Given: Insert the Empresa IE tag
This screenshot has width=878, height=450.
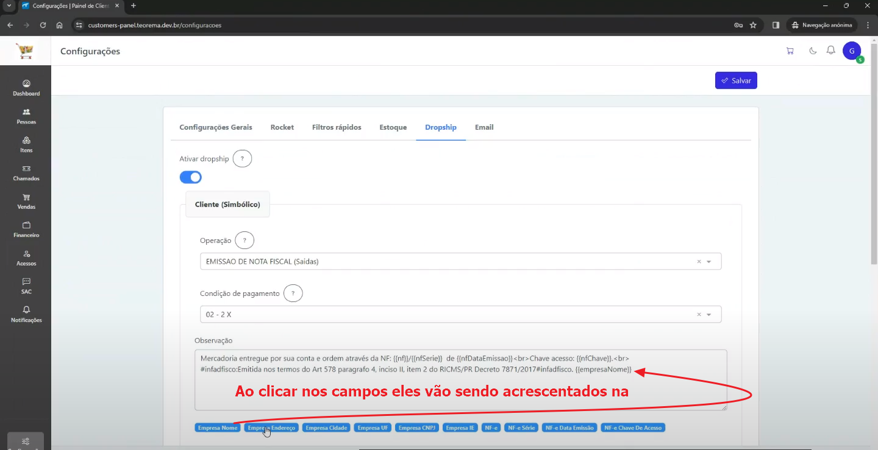Looking at the screenshot, I should pos(460,428).
